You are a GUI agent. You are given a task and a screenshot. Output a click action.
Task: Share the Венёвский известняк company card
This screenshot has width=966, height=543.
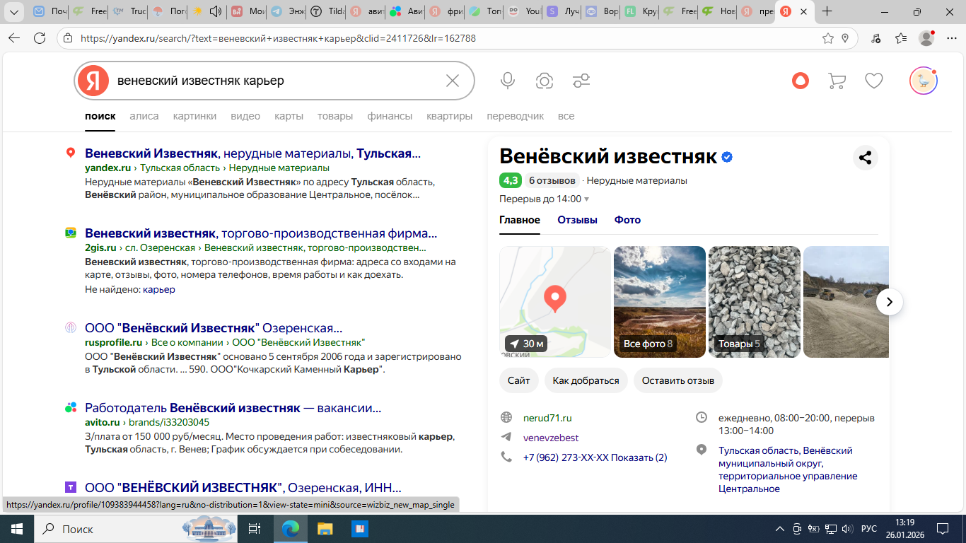tap(865, 158)
